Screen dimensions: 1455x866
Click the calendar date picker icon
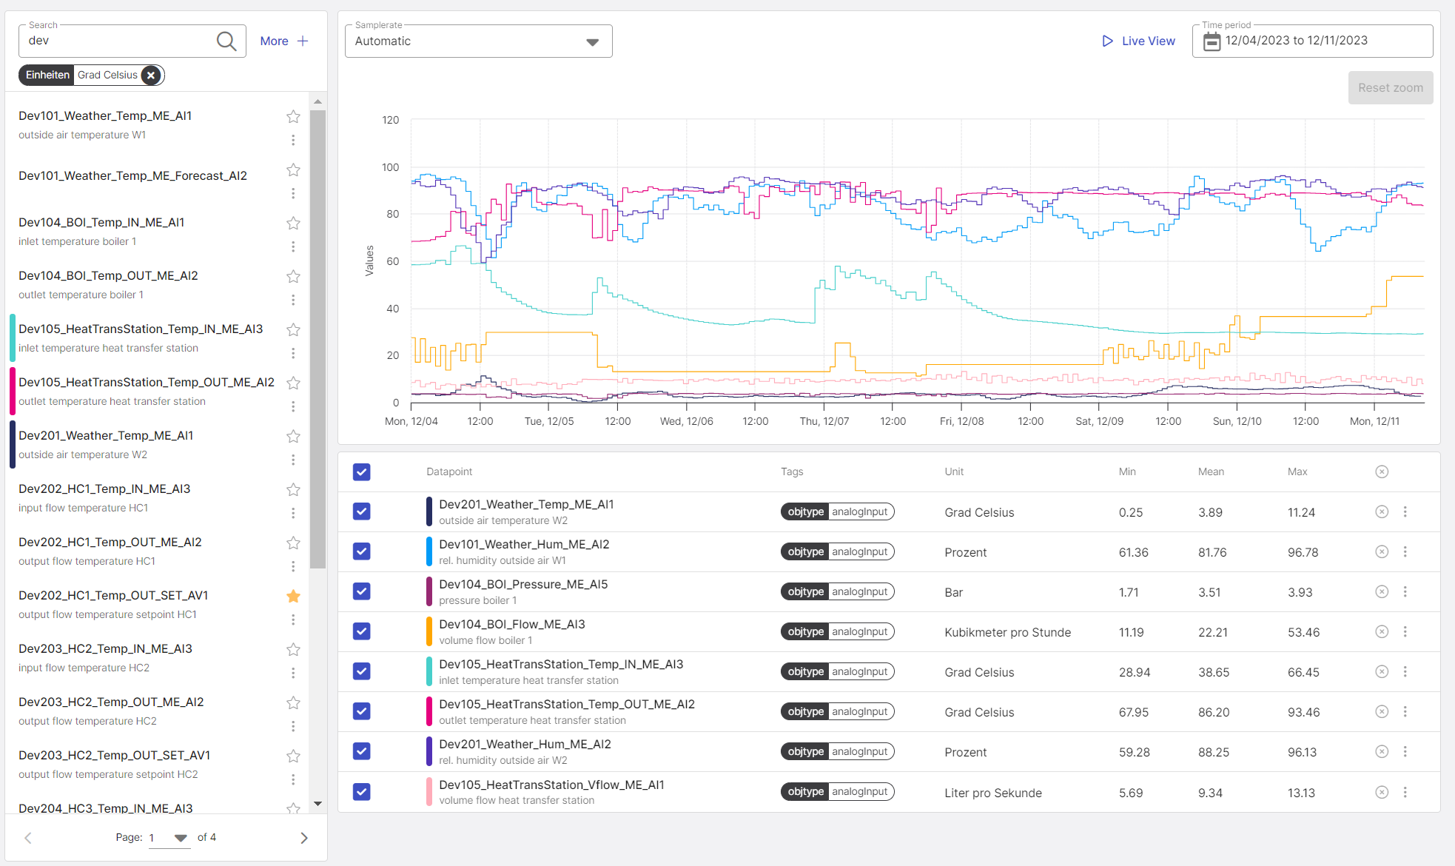point(1212,41)
